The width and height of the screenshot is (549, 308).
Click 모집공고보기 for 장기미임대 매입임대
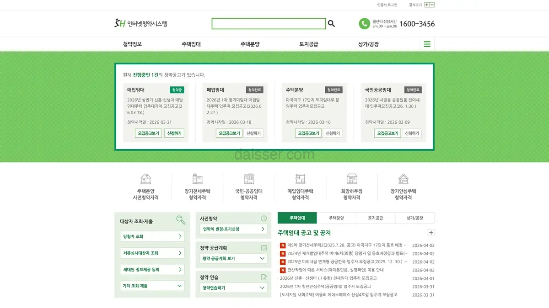click(x=229, y=133)
